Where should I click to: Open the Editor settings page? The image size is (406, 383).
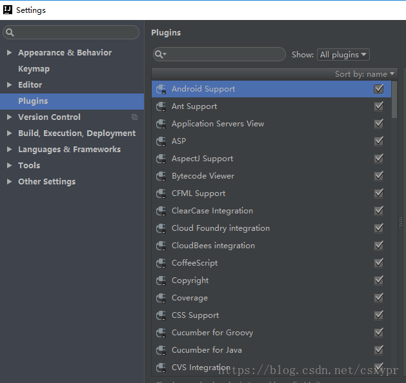[30, 85]
